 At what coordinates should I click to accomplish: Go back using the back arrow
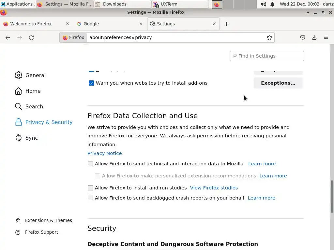click(x=8, y=37)
